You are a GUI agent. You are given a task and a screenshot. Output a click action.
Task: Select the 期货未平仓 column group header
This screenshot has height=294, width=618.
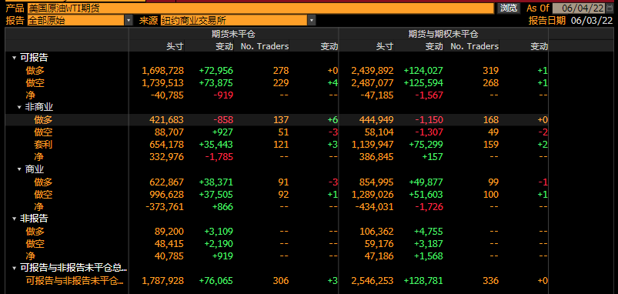click(233, 35)
